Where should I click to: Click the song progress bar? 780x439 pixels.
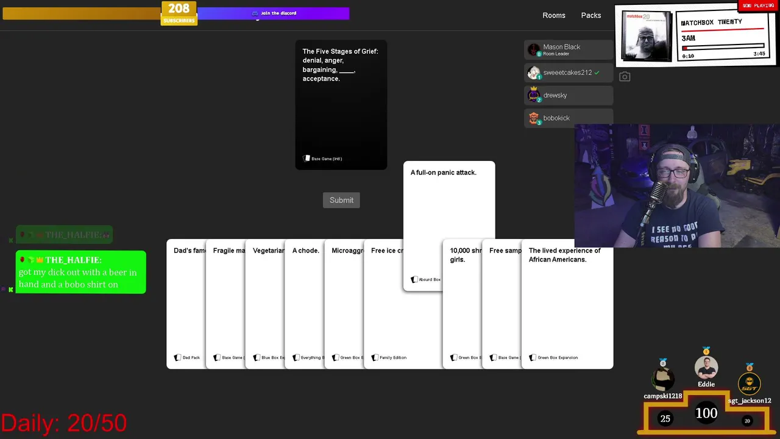[723, 46]
